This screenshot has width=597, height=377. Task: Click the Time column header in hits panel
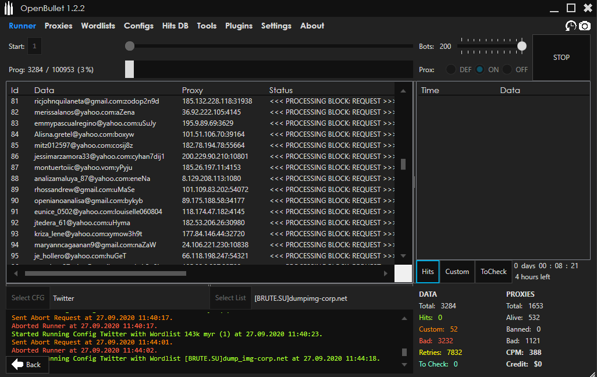tap(430, 90)
